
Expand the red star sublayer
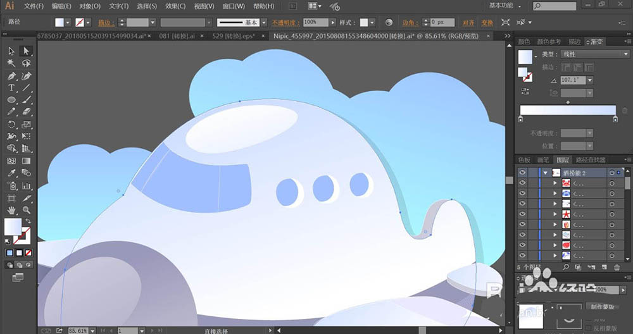coord(555,214)
